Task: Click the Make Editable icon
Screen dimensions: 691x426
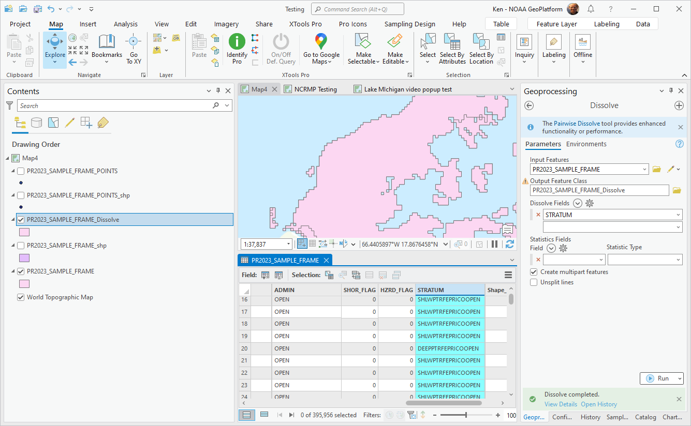Action: (395, 42)
